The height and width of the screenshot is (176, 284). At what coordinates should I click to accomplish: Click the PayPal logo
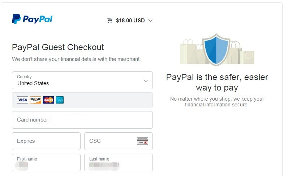pyautogui.click(x=32, y=19)
